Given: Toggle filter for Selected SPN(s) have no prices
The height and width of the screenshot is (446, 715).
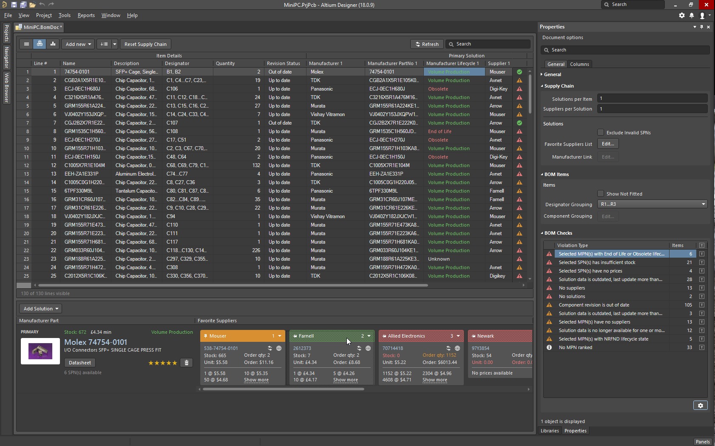Looking at the screenshot, I should (701, 271).
